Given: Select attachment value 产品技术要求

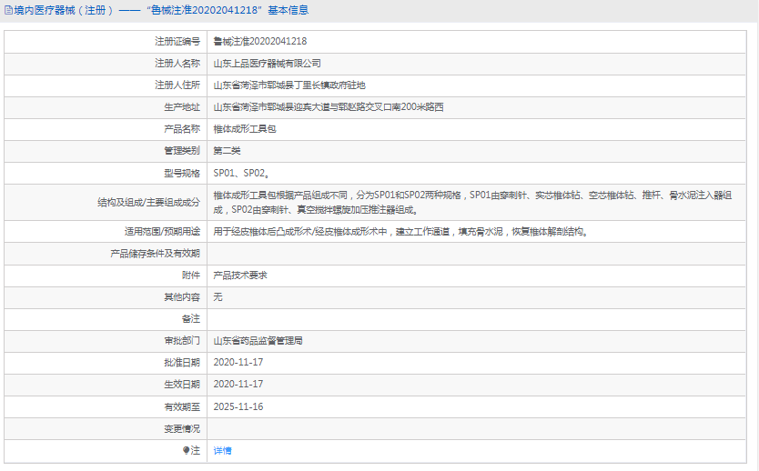Looking at the screenshot, I should click(240, 276).
